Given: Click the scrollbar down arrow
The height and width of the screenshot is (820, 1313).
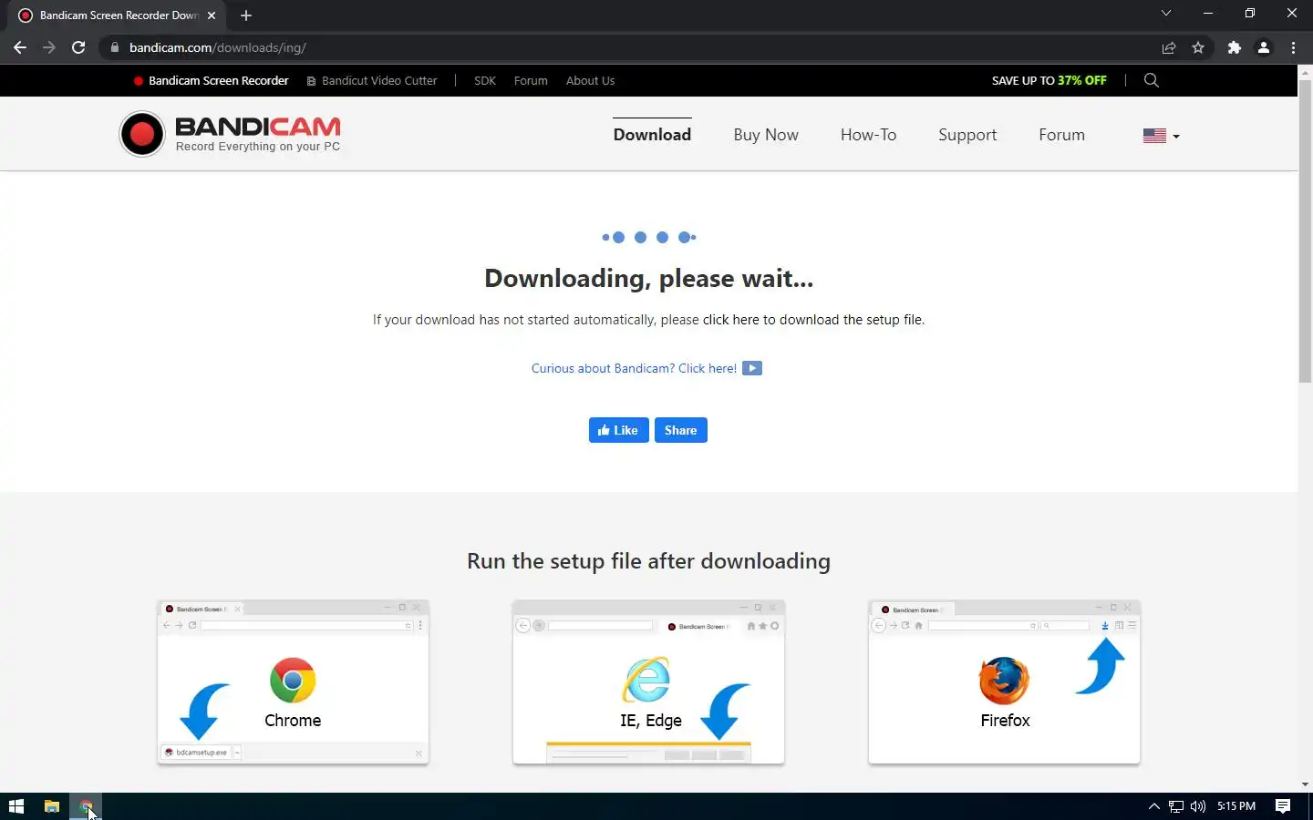Looking at the screenshot, I should click(1305, 784).
